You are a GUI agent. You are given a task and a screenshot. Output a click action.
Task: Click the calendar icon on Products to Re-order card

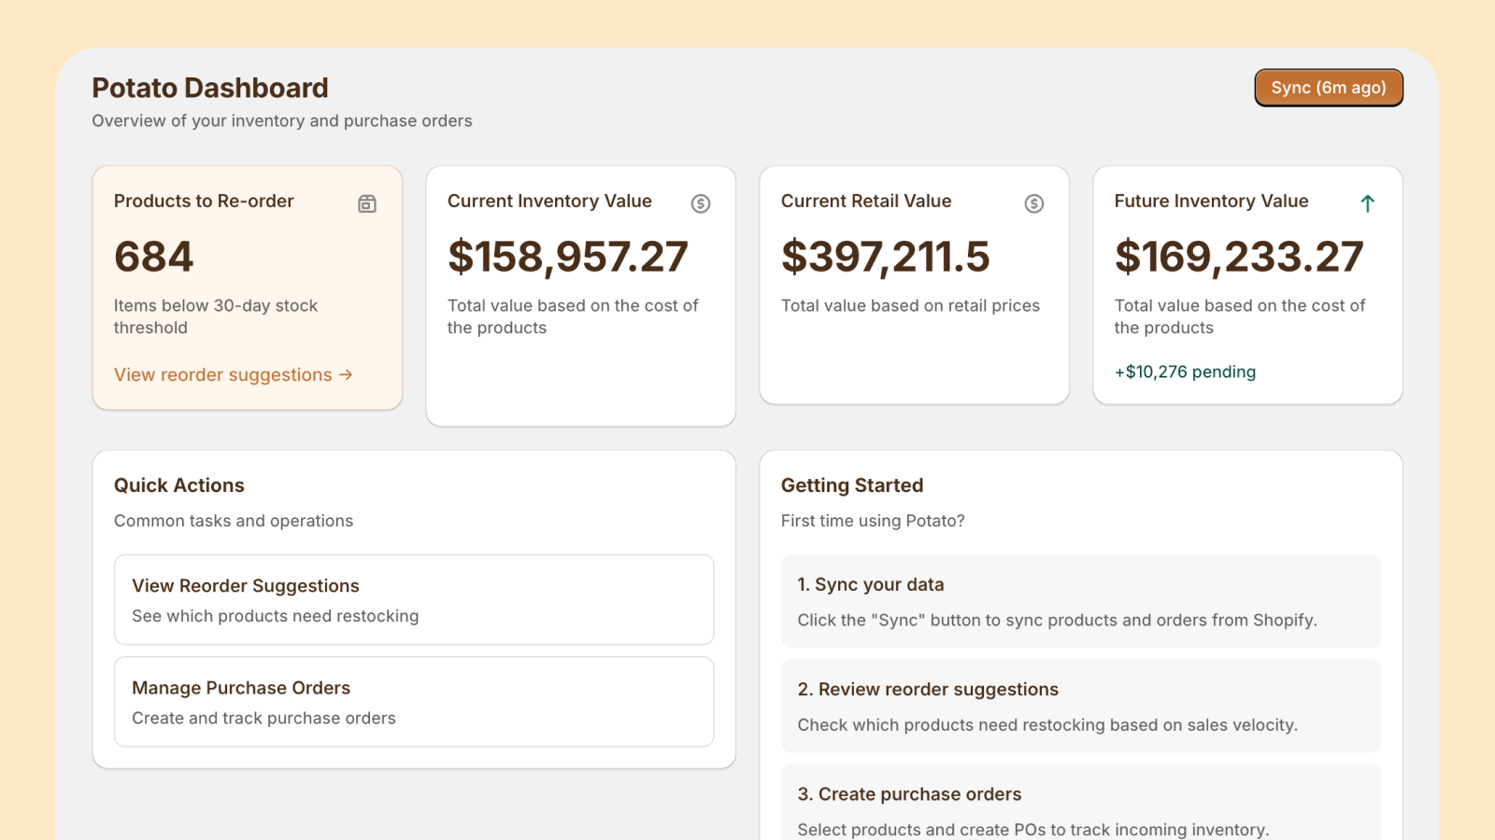tap(367, 203)
